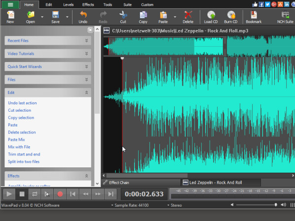Toggle loop playback mode
The image size is (295, 221).
click(35, 194)
